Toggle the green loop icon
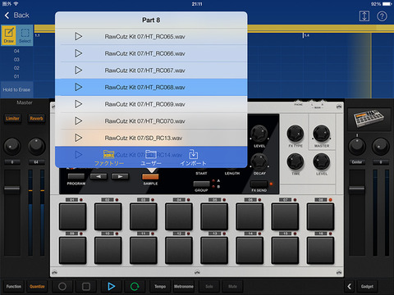This screenshot has height=295, width=394. (135, 286)
